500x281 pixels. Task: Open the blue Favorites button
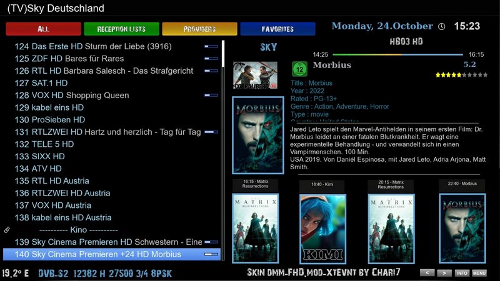277,29
